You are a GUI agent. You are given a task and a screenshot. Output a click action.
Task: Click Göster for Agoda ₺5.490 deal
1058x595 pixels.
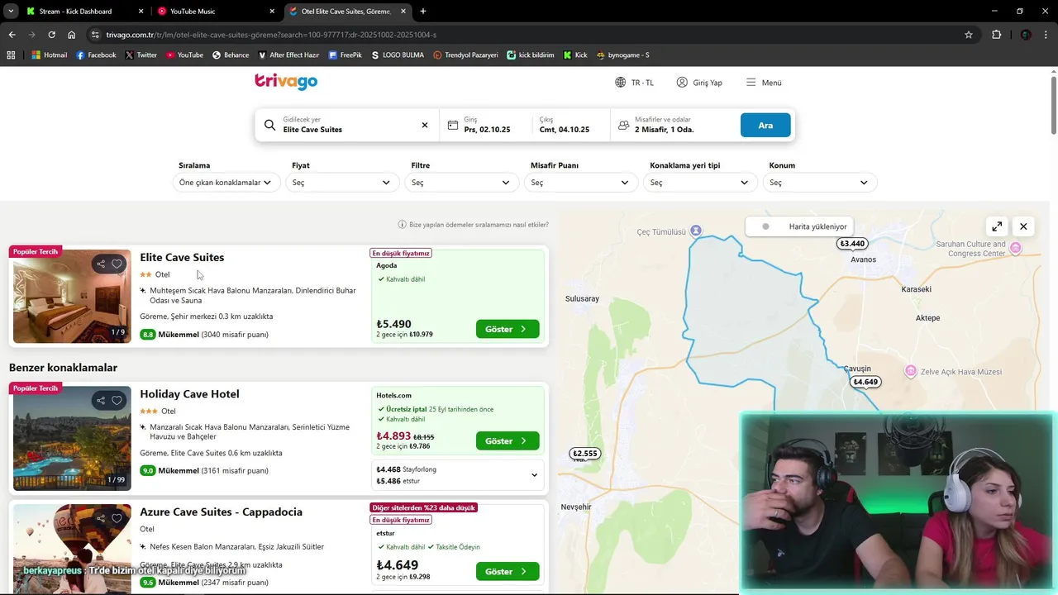(x=508, y=329)
